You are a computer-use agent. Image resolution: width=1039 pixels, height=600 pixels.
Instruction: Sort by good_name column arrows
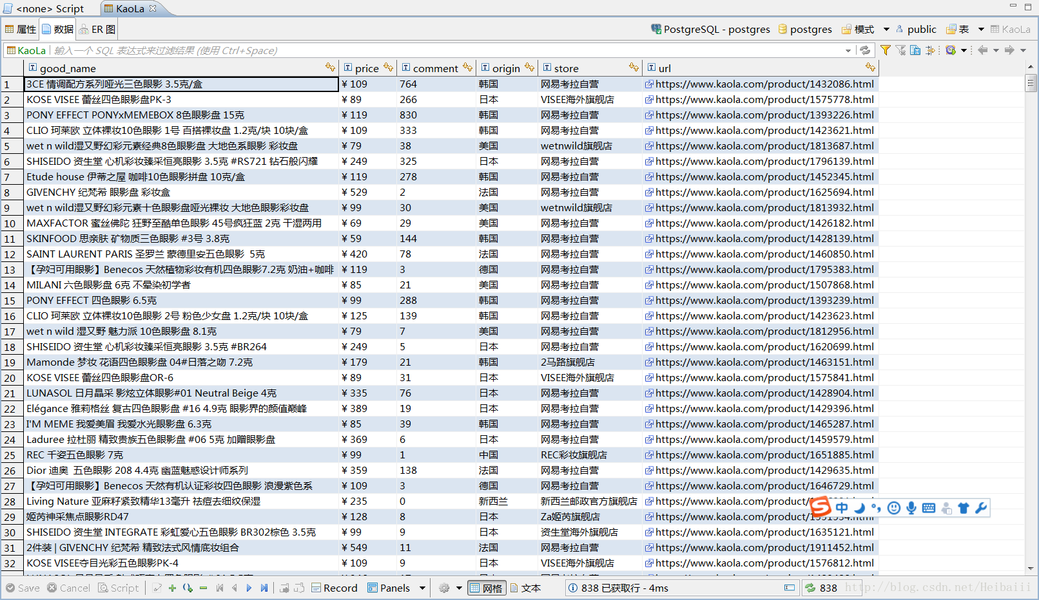pyautogui.click(x=331, y=68)
